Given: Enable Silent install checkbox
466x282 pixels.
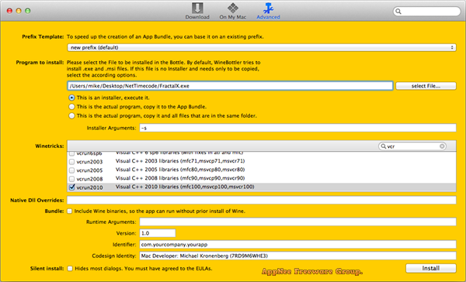Looking at the screenshot, I should click(70, 268).
